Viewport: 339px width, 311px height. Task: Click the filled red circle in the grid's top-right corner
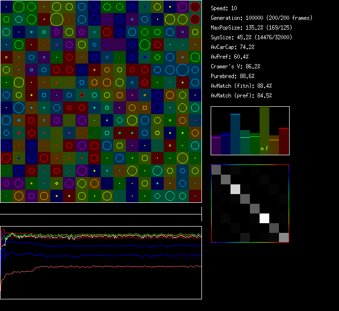(x=195, y=6)
